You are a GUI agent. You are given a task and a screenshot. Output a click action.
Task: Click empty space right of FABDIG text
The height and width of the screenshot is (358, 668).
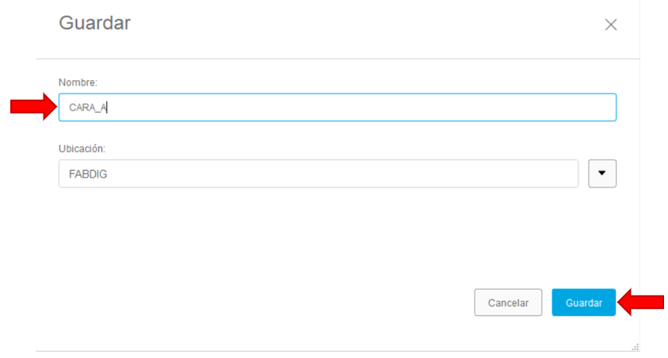pyautogui.click(x=341, y=173)
